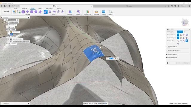Click the Insert canvas image icon

point(104,12)
